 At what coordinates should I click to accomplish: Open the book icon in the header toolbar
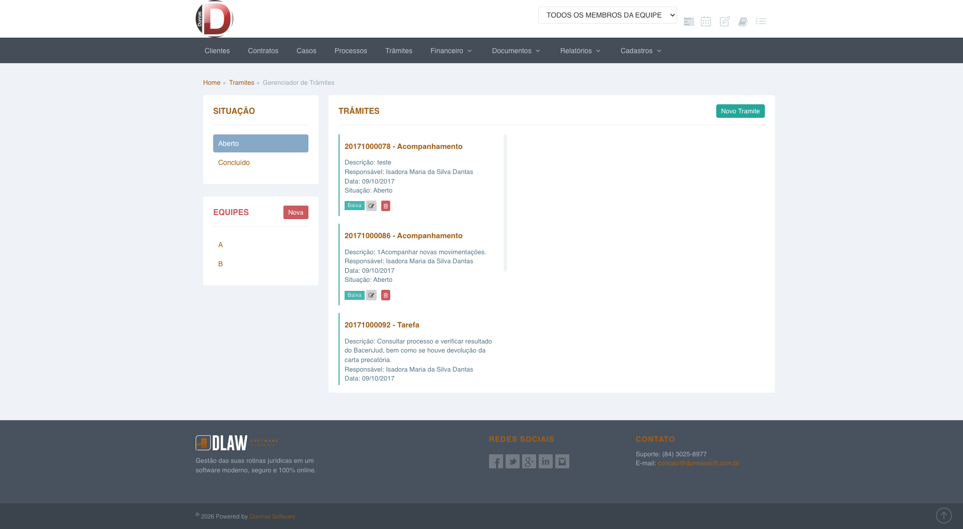743,22
